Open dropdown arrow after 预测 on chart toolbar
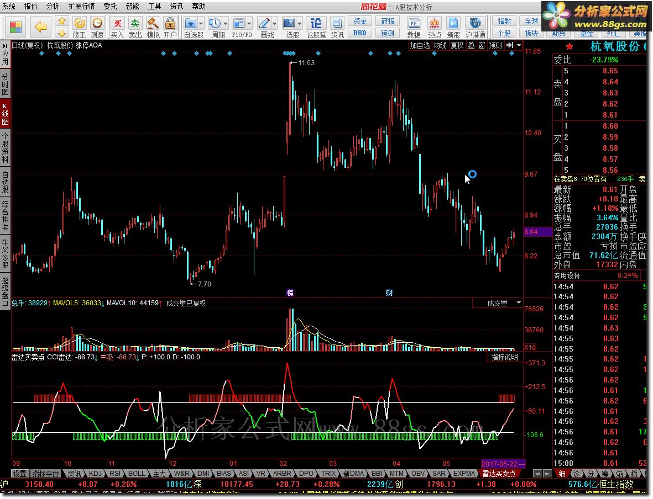 point(519,45)
